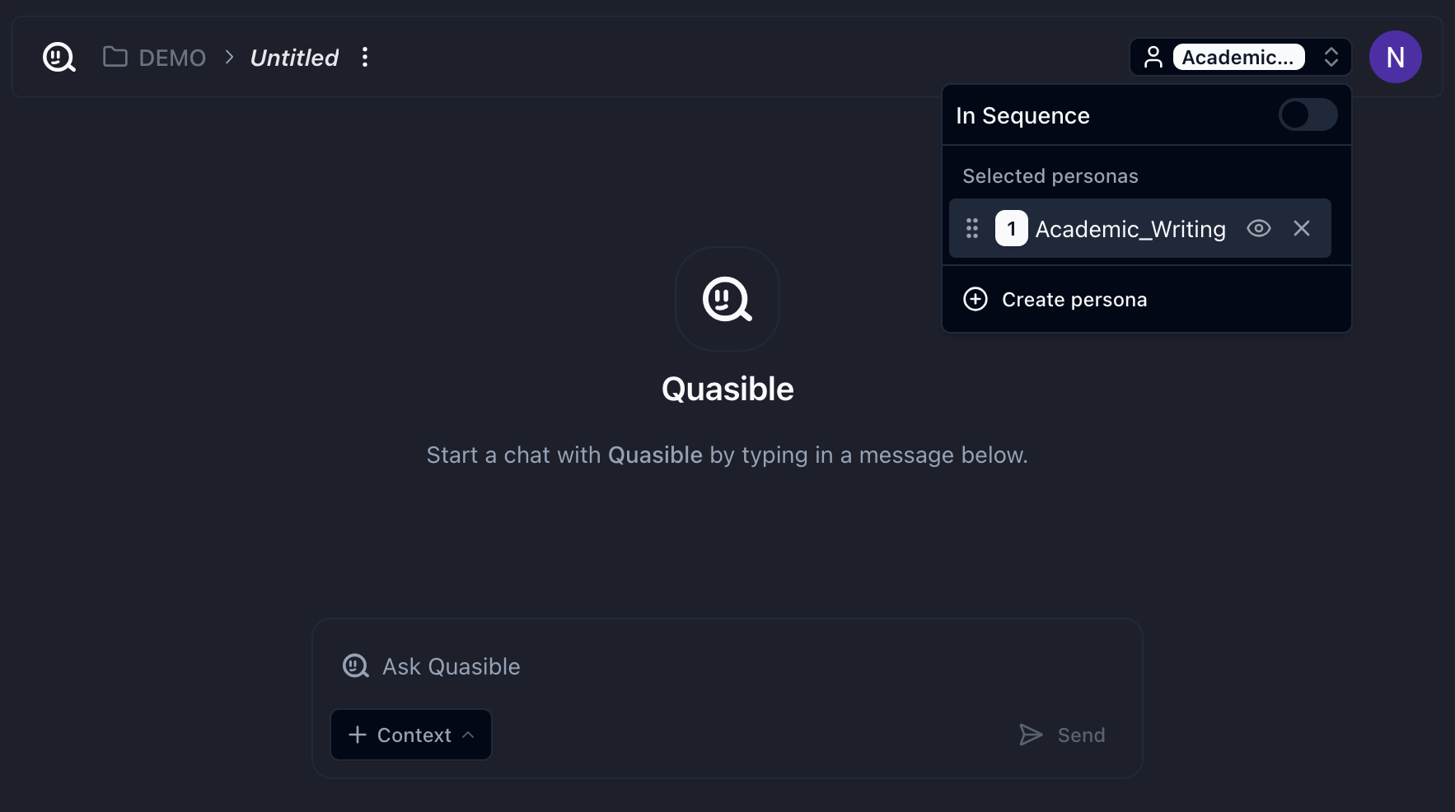Screen dimensions: 1455x812
Task: Click the large center Quasible logo
Action: coord(727,299)
